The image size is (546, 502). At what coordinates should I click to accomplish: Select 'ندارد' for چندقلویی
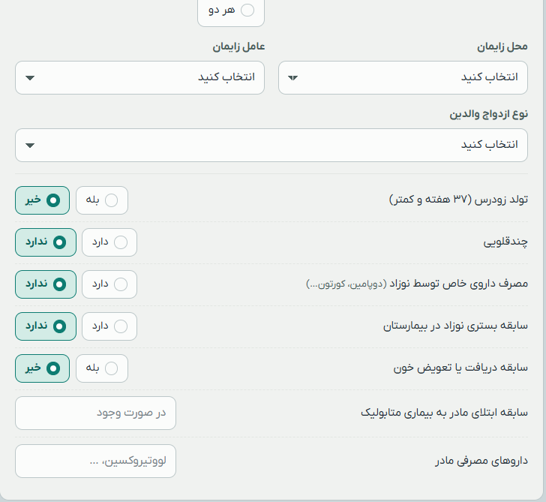point(46,242)
